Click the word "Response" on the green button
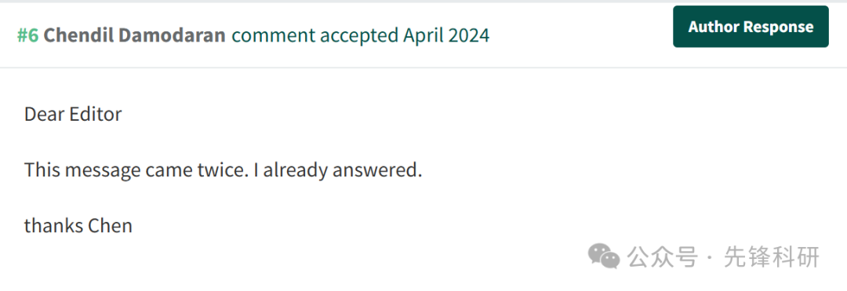This screenshot has height=291, width=847. tap(779, 27)
